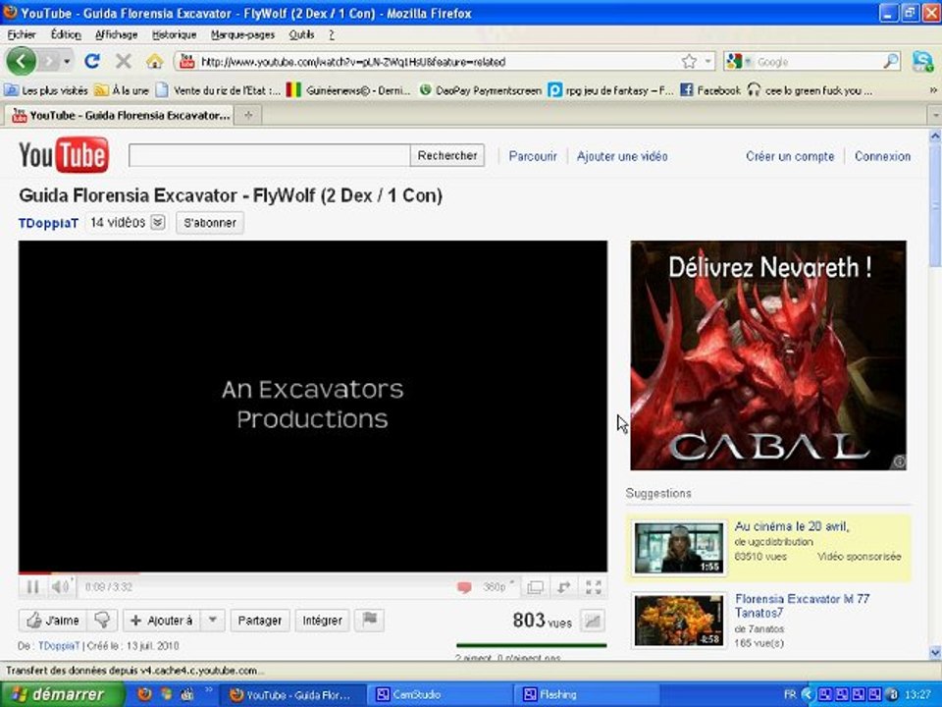This screenshot has width=942, height=707.
Task: Open the URL bar history dropdown
Action: click(x=708, y=61)
